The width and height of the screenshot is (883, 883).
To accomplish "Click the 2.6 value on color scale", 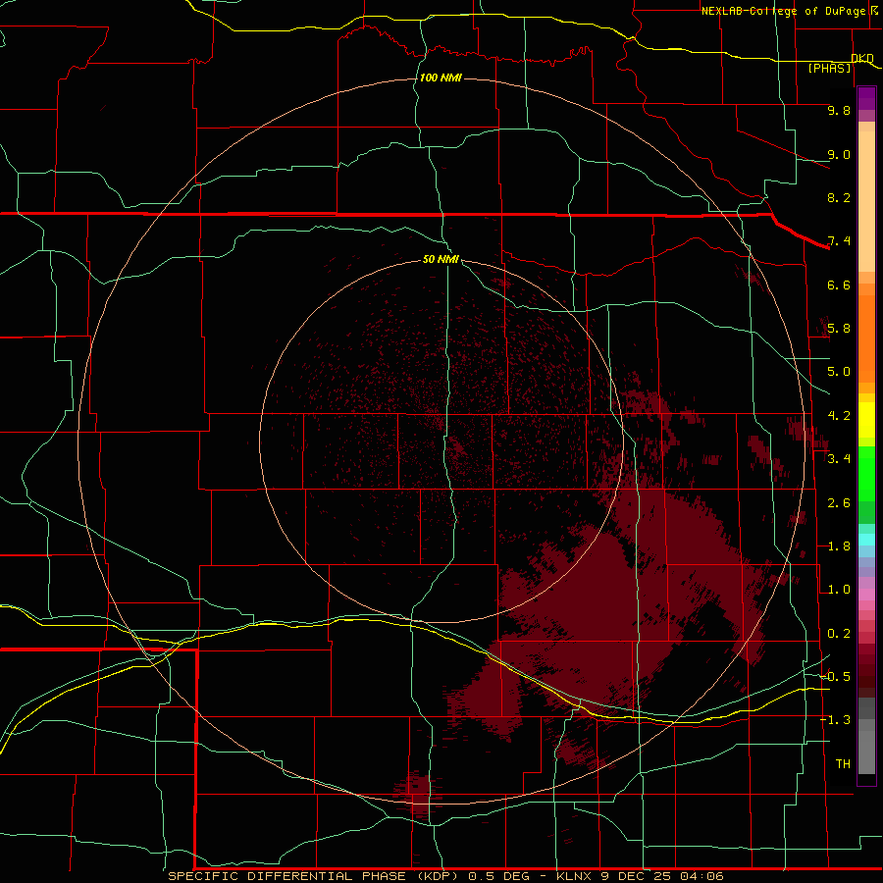I will coord(839,503).
